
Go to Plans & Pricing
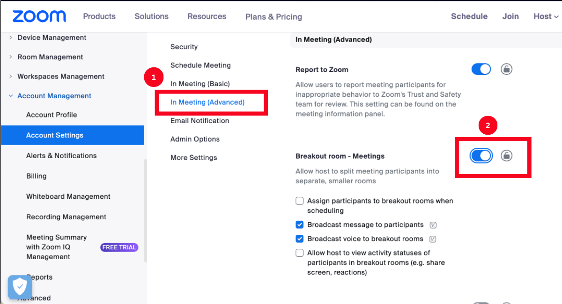[274, 17]
